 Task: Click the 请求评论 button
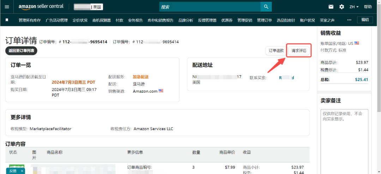coord(299,51)
